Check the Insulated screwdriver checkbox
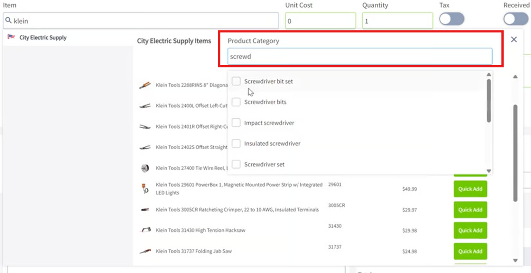The image size is (531, 273). click(236, 143)
